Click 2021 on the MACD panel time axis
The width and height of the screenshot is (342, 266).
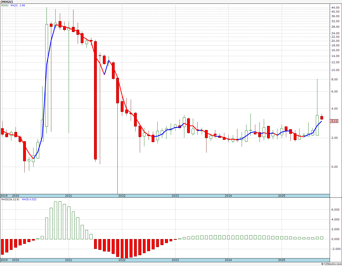(x=69, y=260)
